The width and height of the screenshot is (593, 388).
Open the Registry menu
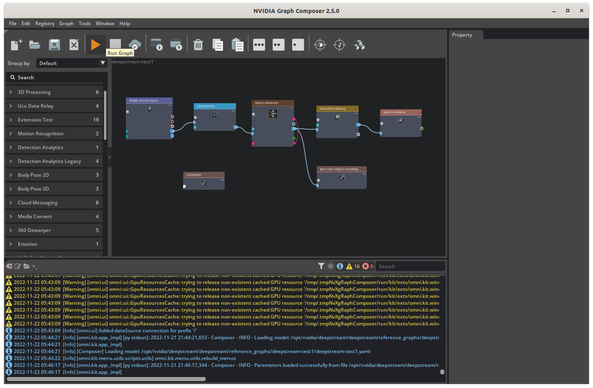45,24
